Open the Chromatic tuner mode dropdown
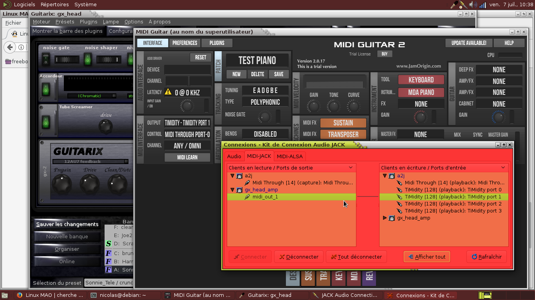This screenshot has height=300, width=535. click(x=92, y=96)
